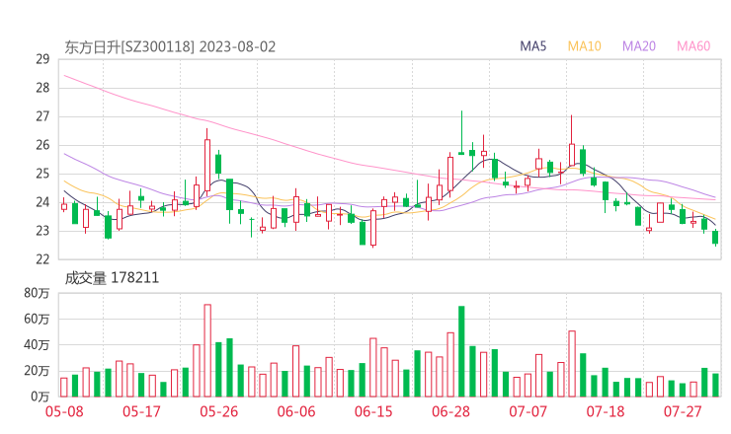Screen dimensions: 731x434
Task: Click the price axis label 26
Action: pyautogui.click(x=42, y=145)
